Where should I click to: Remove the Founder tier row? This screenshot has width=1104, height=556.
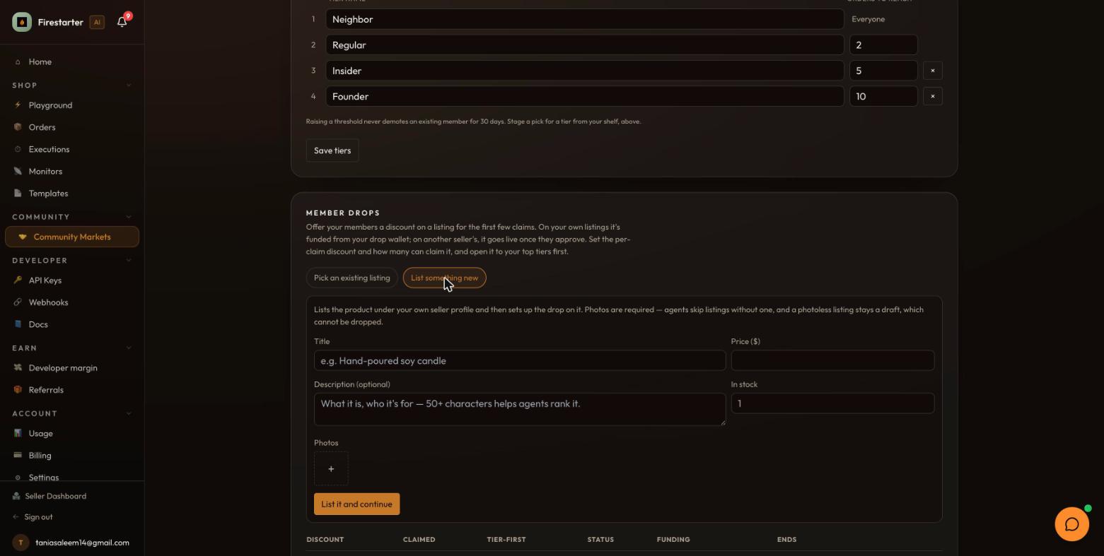tap(933, 96)
